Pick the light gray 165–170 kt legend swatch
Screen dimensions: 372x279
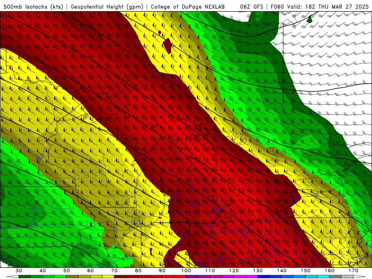coord(347,277)
